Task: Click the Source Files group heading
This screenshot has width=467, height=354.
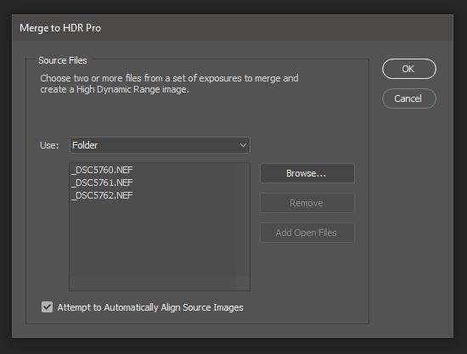Action: 63,60
